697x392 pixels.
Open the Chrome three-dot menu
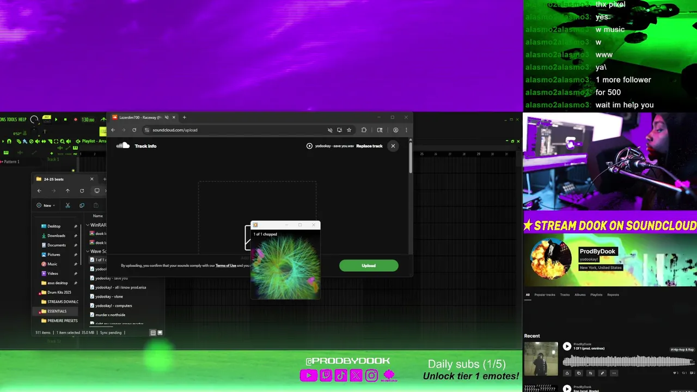[x=406, y=130]
